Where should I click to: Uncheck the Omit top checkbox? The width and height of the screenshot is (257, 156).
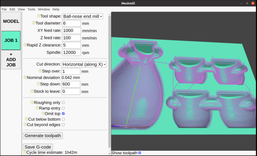(x=63, y=114)
